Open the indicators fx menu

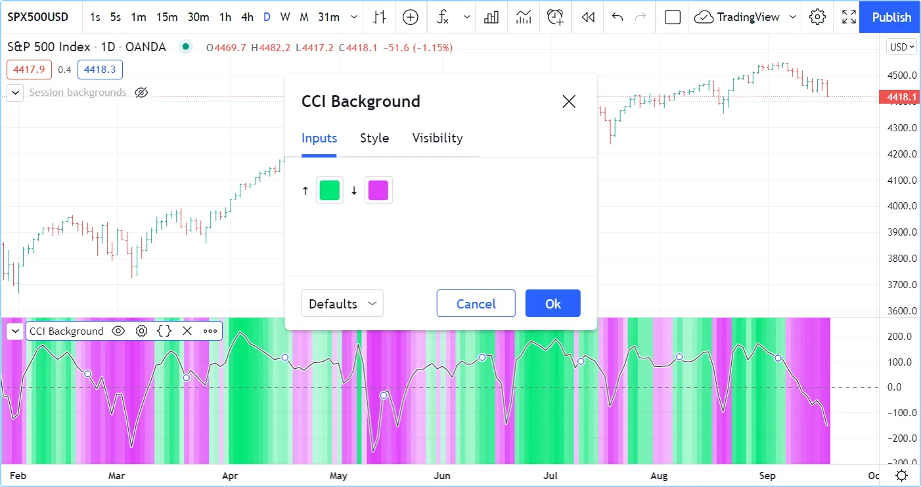tap(443, 17)
